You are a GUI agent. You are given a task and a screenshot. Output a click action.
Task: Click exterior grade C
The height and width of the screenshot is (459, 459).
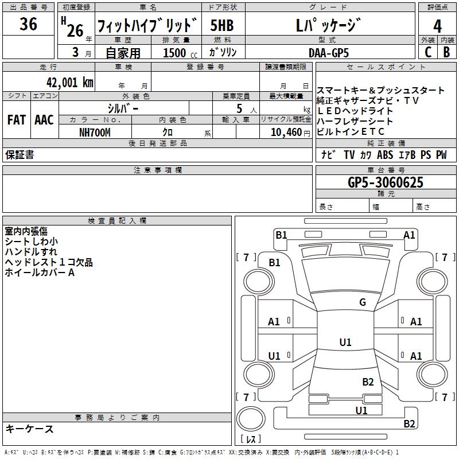coord(428,52)
